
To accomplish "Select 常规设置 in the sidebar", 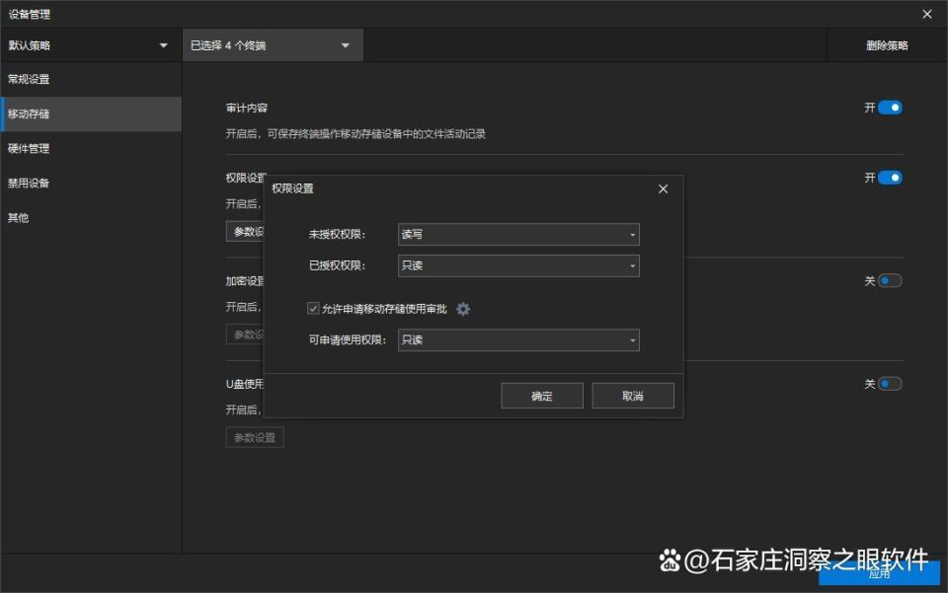I will (91, 79).
